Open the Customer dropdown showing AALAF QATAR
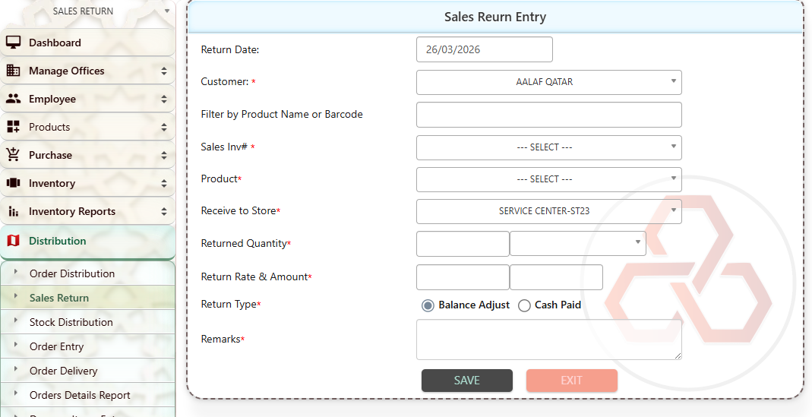The width and height of the screenshot is (812, 417). click(x=548, y=82)
